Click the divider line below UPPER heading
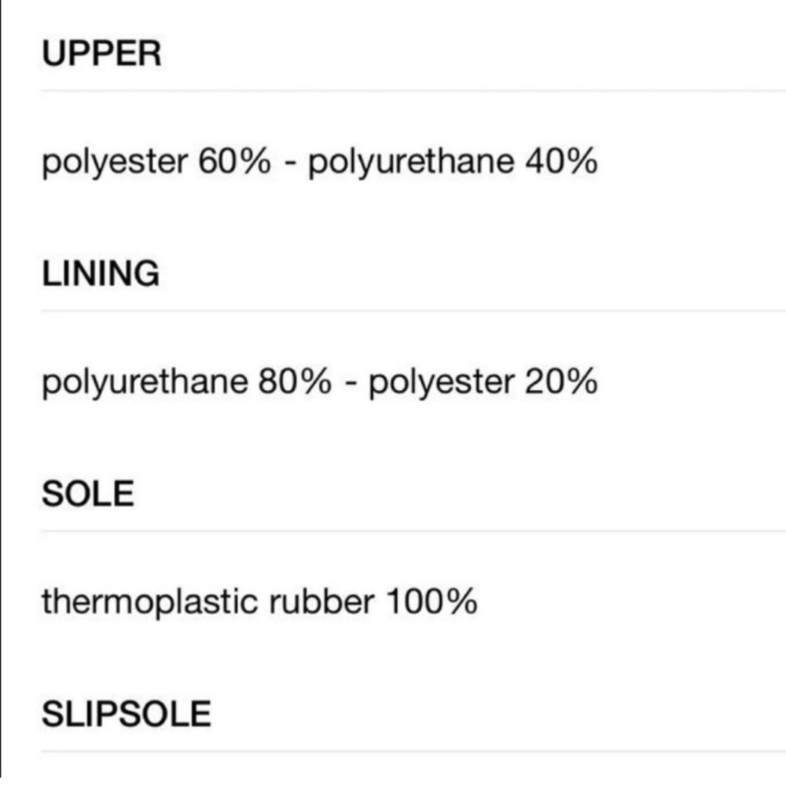Screen dimensions: 786x786 point(413,90)
